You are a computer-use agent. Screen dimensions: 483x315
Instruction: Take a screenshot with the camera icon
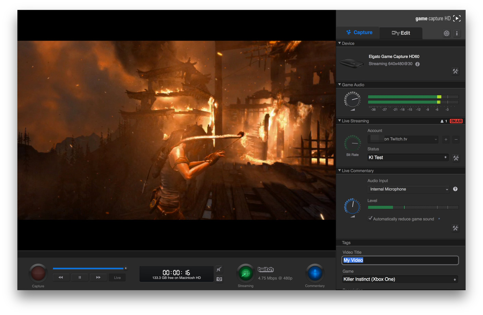pos(219,279)
